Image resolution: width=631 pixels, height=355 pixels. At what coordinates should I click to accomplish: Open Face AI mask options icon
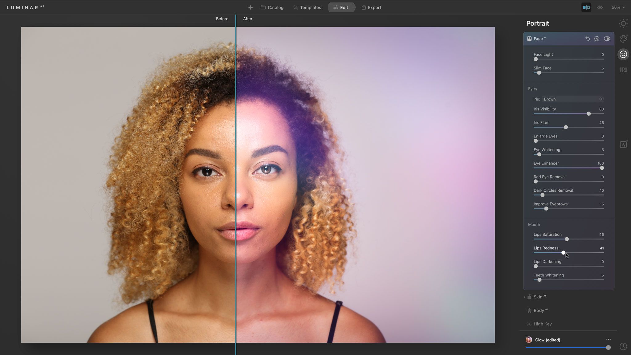click(x=597, y=39)
